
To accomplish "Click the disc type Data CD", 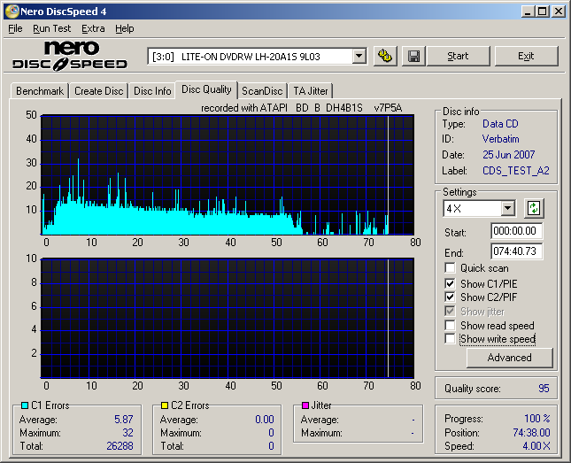I will point(500,124).
